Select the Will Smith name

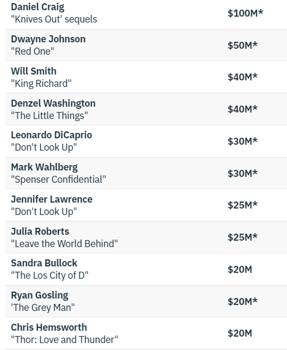pos(34,71)
